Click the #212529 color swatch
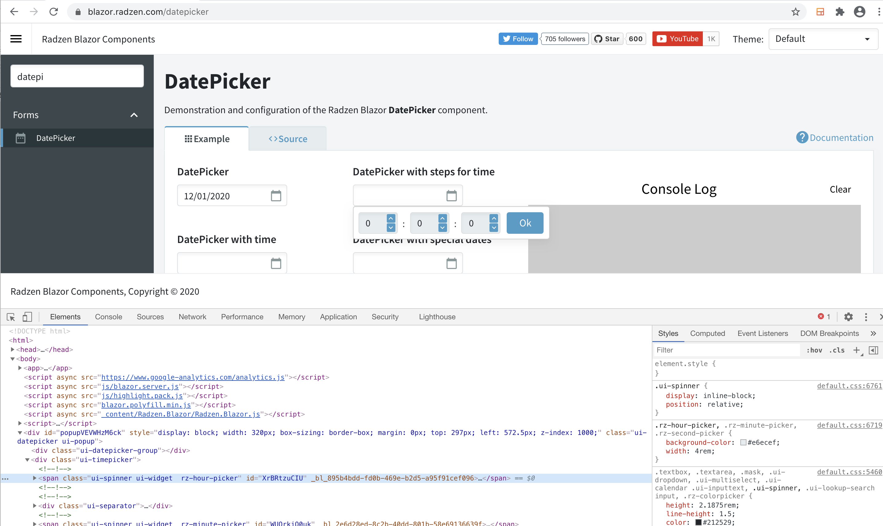This screenshot has height=526, width=883. (x=698, y=522)
